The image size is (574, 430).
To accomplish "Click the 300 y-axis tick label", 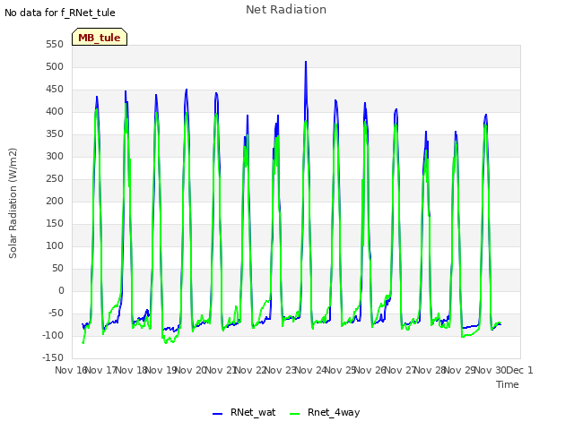I will (55, 157).
